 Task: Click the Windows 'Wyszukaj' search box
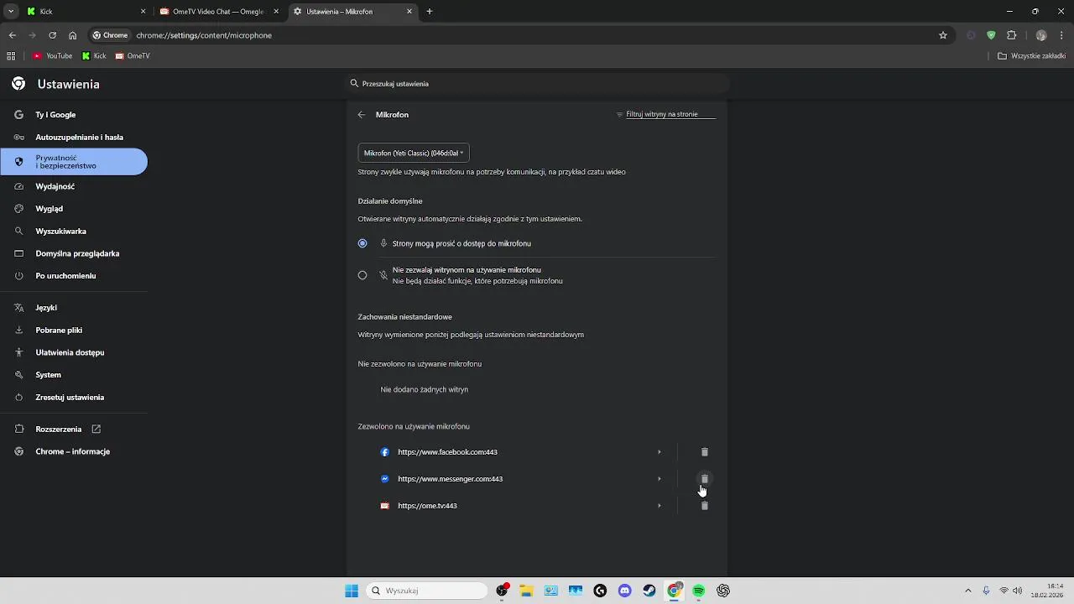(x=427, y=591)
